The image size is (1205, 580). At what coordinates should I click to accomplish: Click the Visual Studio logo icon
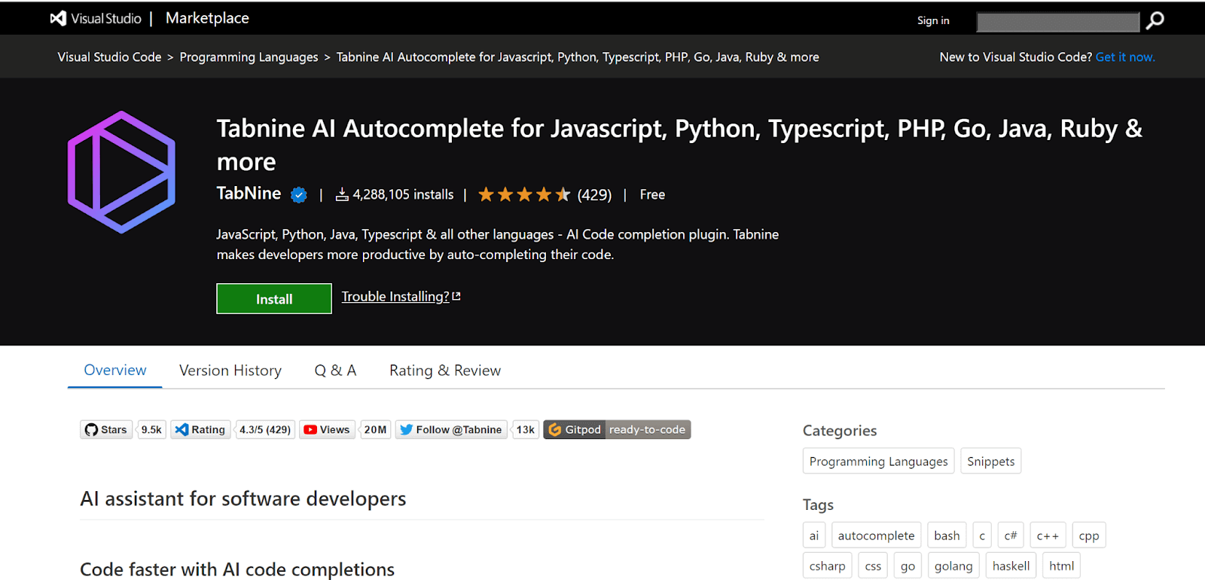pyautogui.click(x=58, y=18)
